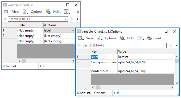This screenshot has height=98, width=181.
Task: Open Options label in iChartList.1.iOptions window
Action: pyautogui.click(x=110, y=38)
